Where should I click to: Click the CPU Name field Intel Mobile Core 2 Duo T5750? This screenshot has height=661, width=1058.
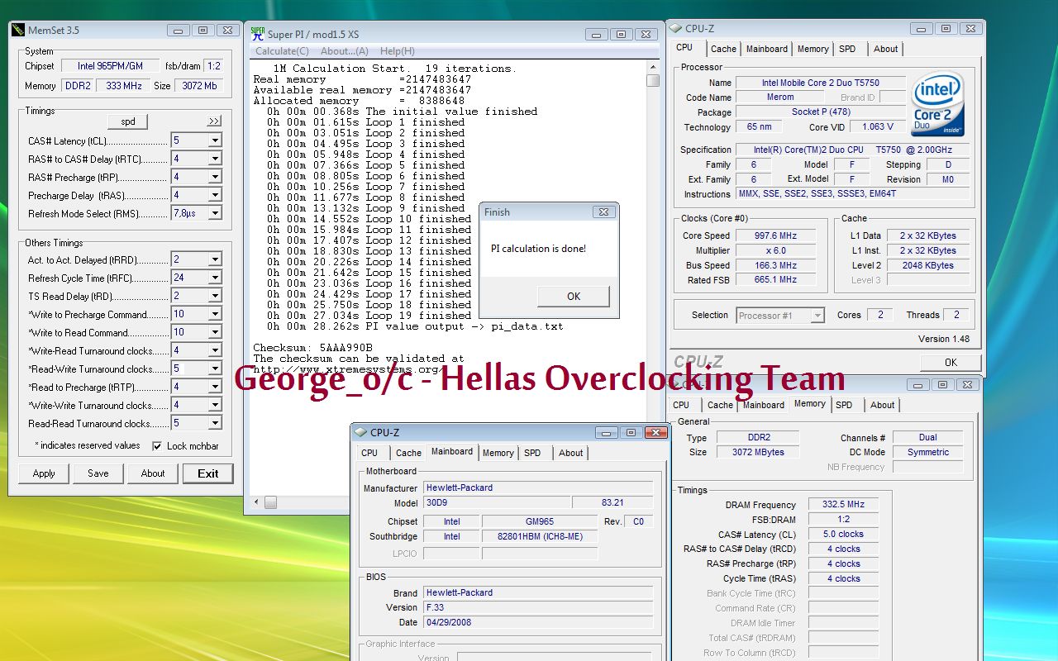point(820,83)
